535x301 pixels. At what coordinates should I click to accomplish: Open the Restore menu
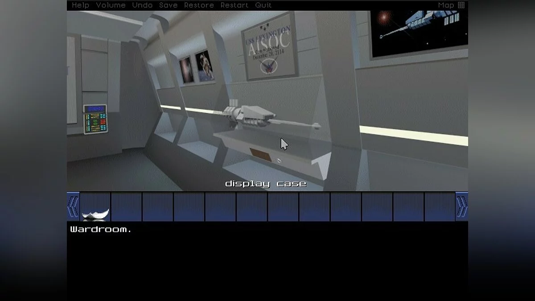pos(199,5)
